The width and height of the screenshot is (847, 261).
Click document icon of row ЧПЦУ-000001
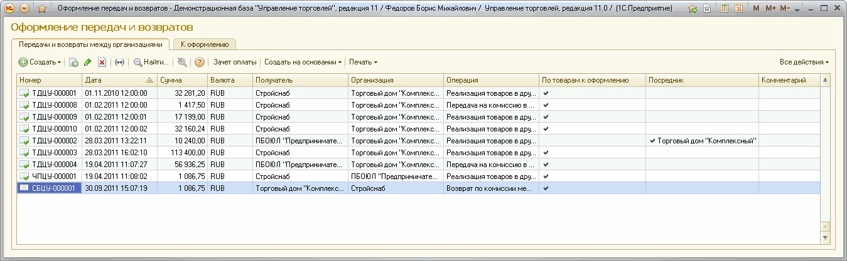[24, 176]
